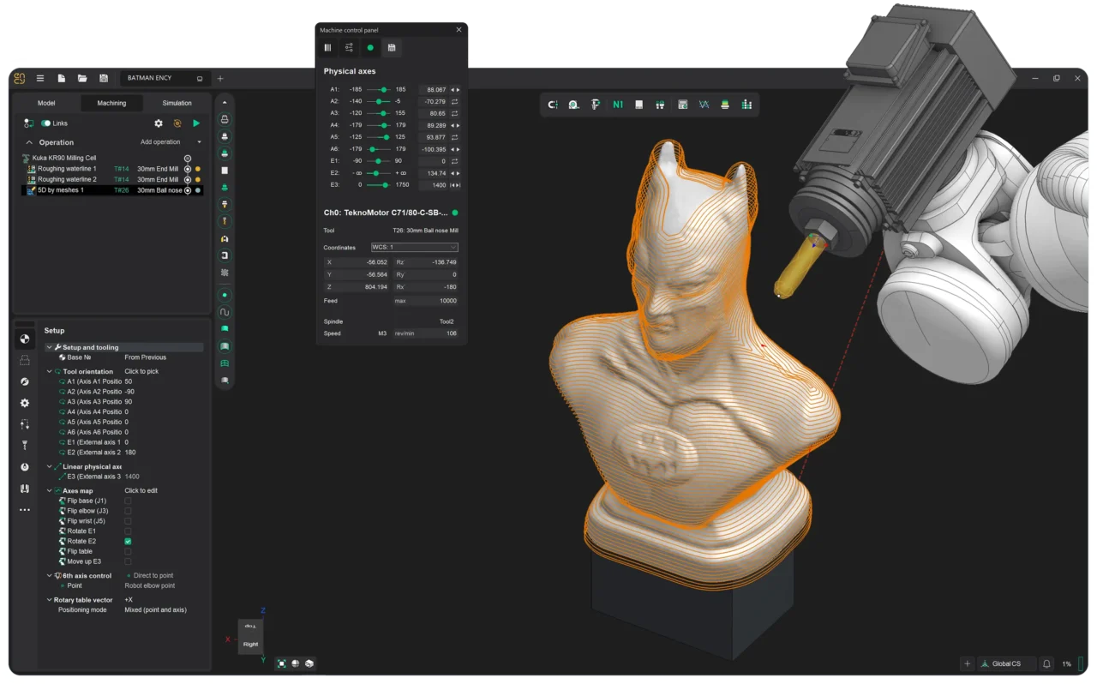Screen dimensions: 1097x684
Task: Switch to the Model tab
Action: click(x=46, y=103)
